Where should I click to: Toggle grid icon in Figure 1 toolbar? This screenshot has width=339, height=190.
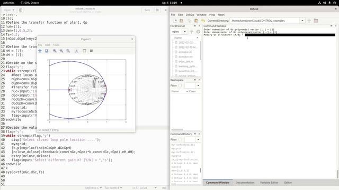tap(91, 51)
